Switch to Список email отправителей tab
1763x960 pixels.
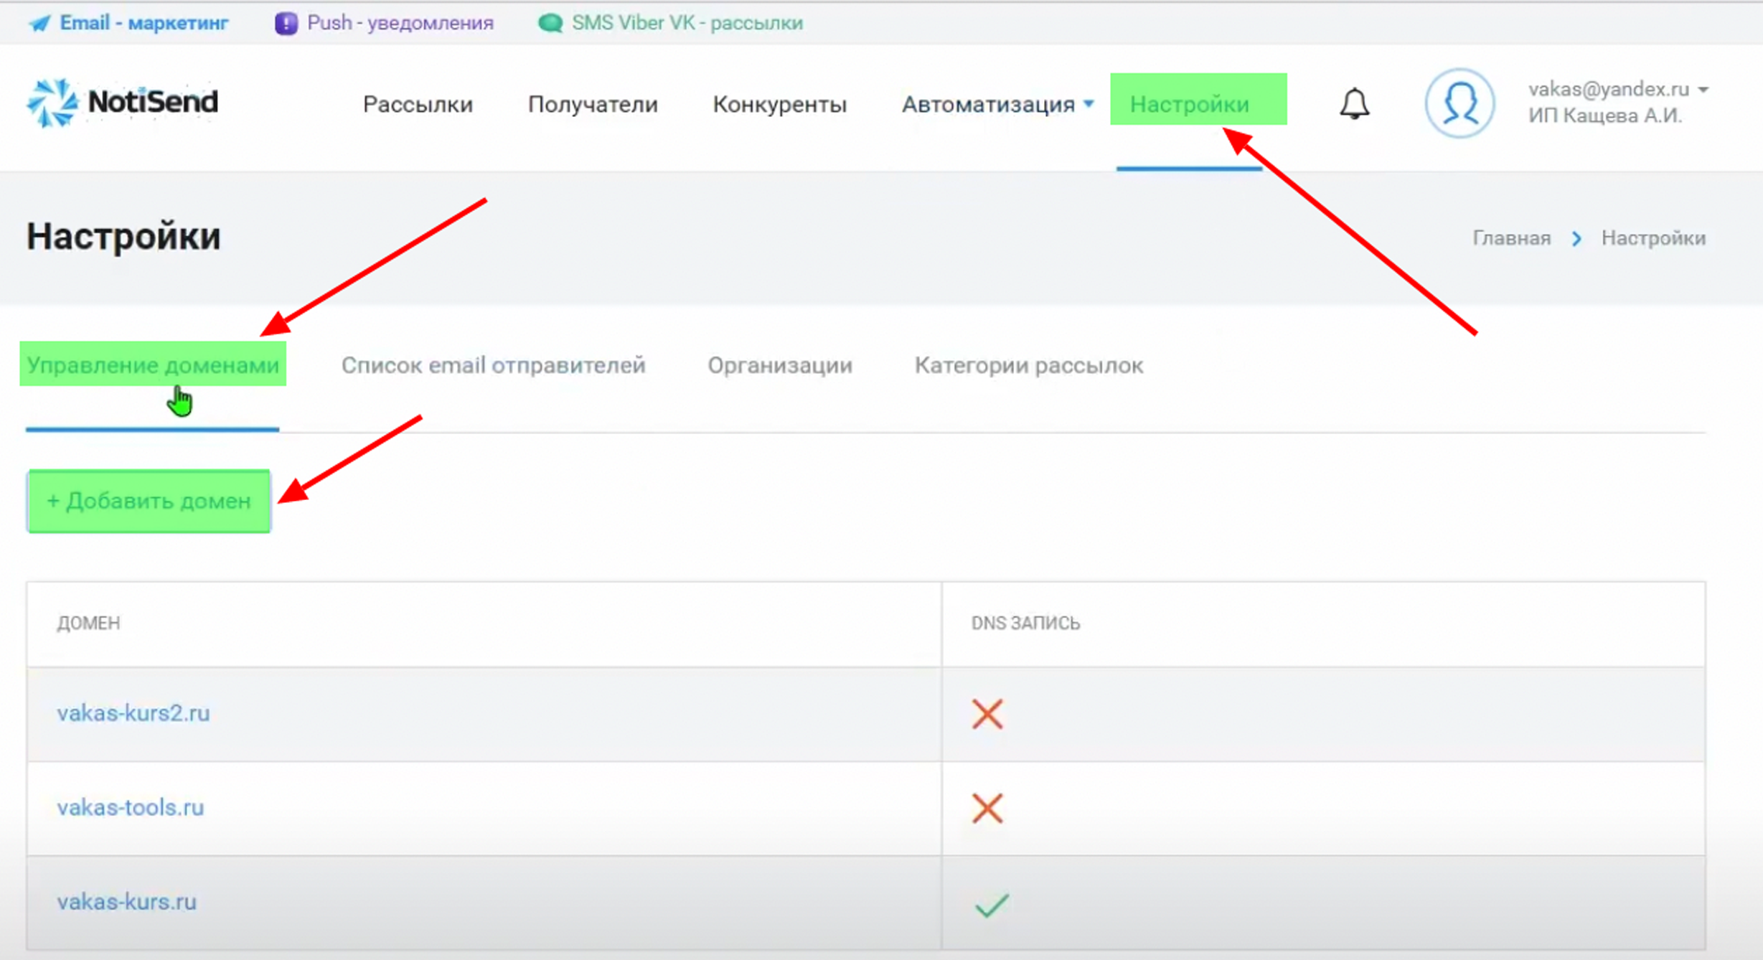[493, 365]
